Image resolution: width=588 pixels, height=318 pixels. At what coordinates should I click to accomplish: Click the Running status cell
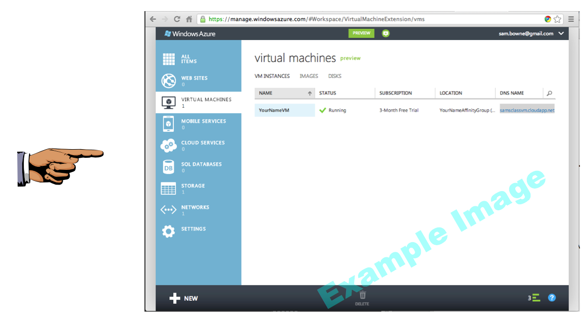333,110
